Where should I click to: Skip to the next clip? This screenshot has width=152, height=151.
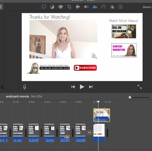[x=91, y=87]
